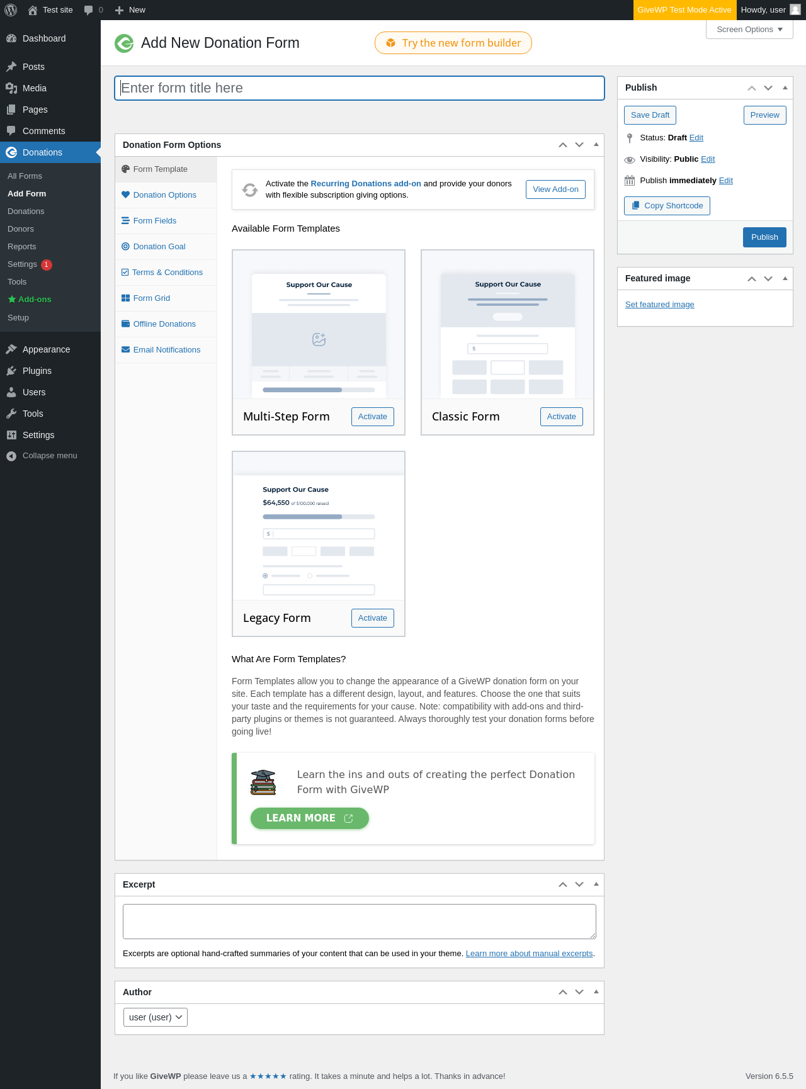Click the plus New icon
This screenshot has height=1089, width=806.
[119, 10]
